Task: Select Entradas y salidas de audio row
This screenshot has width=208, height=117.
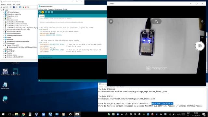Action: point(14,35)
